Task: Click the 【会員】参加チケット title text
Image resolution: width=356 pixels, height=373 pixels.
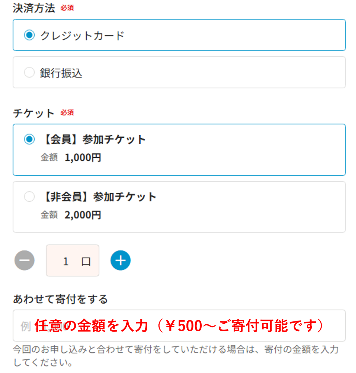Action: 94,140
